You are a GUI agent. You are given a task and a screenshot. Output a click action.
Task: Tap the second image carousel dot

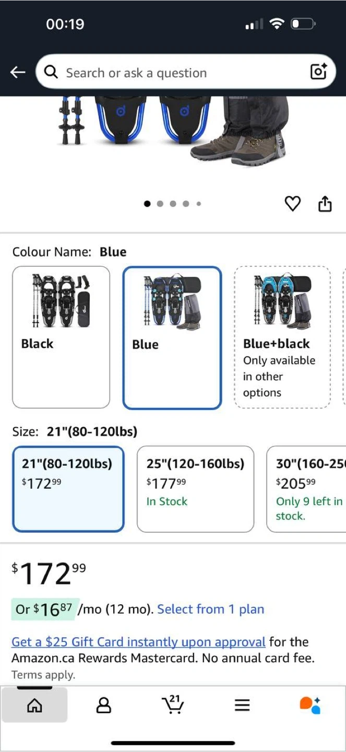pos(160,204)
